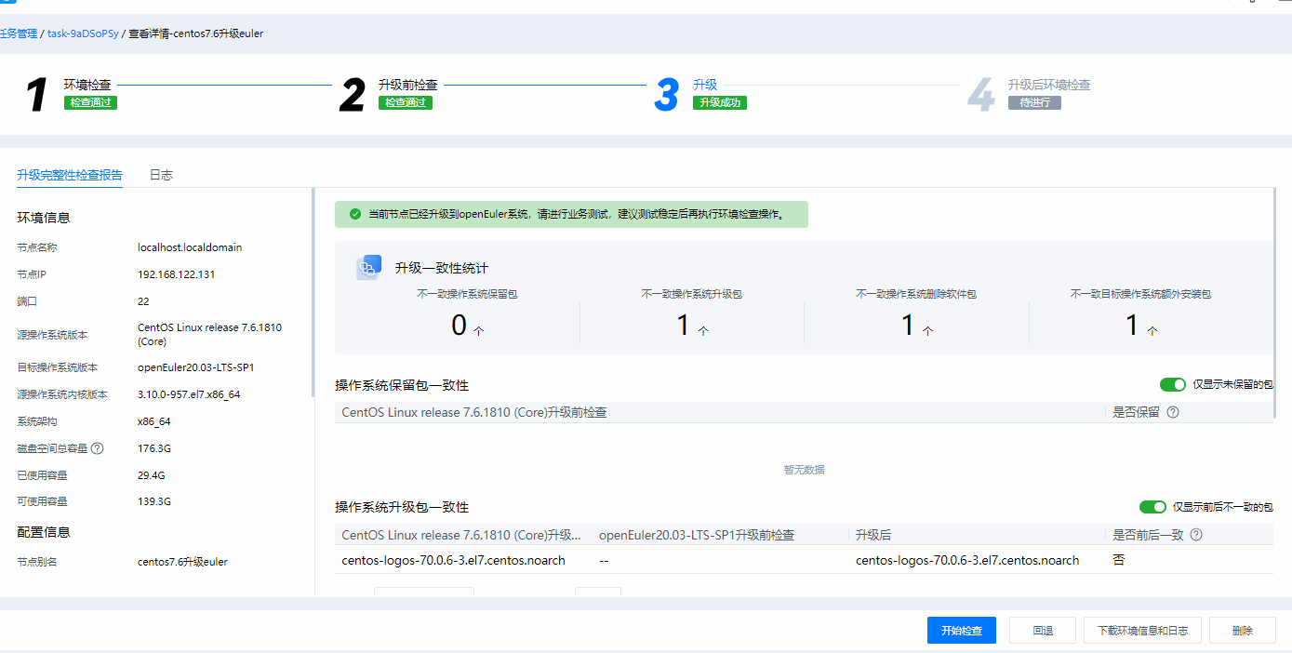1292x653 pixels.
Task: Click openEuler20.03-LTS-SP1升级前检查 column header
Action: click(697, 535)
